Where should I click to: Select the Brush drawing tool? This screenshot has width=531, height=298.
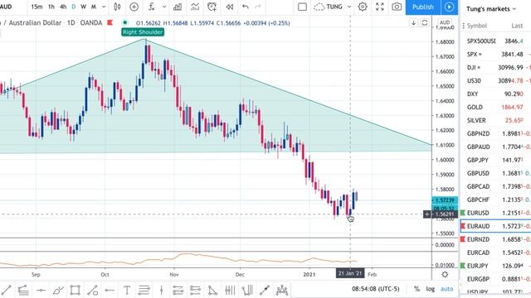tap(58, 290)
